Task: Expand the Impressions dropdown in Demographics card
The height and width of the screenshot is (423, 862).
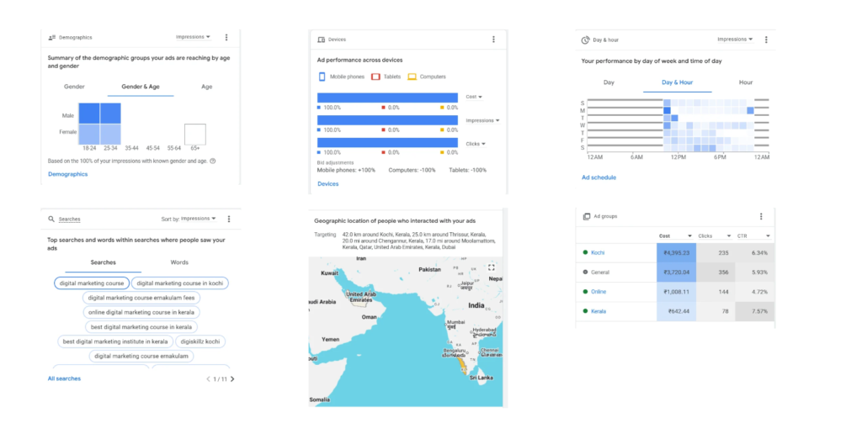Action: point(193,37)
